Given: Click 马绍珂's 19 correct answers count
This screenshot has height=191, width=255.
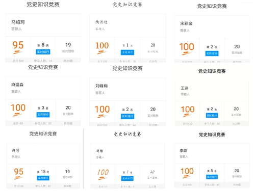Looking at the screenshot, I should pos(68,45).
